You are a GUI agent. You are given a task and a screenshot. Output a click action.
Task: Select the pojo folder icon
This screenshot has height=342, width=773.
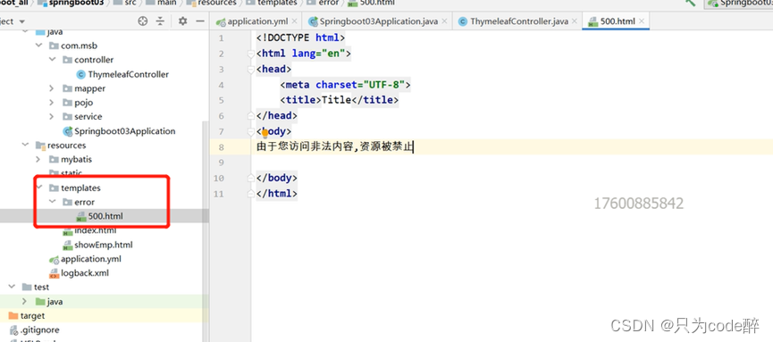(x=68, y=103)
